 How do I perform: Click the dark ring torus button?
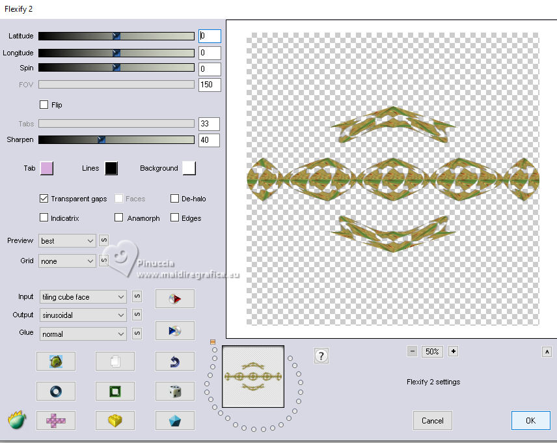pyautogui.click(x=56, y=391)
